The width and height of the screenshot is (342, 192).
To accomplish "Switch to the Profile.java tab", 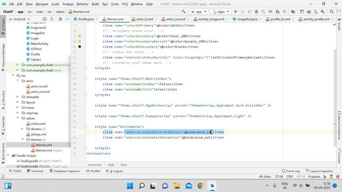I will coord(85,19).
